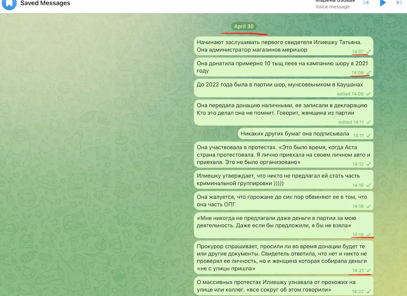The width and height of the screenshot is (407, 296).
Task: Click the Saved Messages chat title
Action: click(45, 3)
